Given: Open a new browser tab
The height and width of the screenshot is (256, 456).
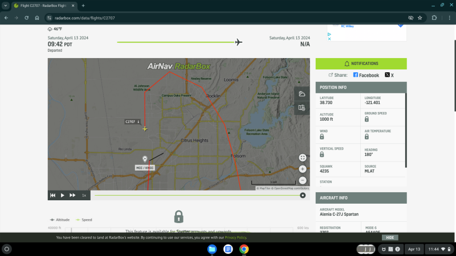Looking at the screenshot, I should point(83,6).
